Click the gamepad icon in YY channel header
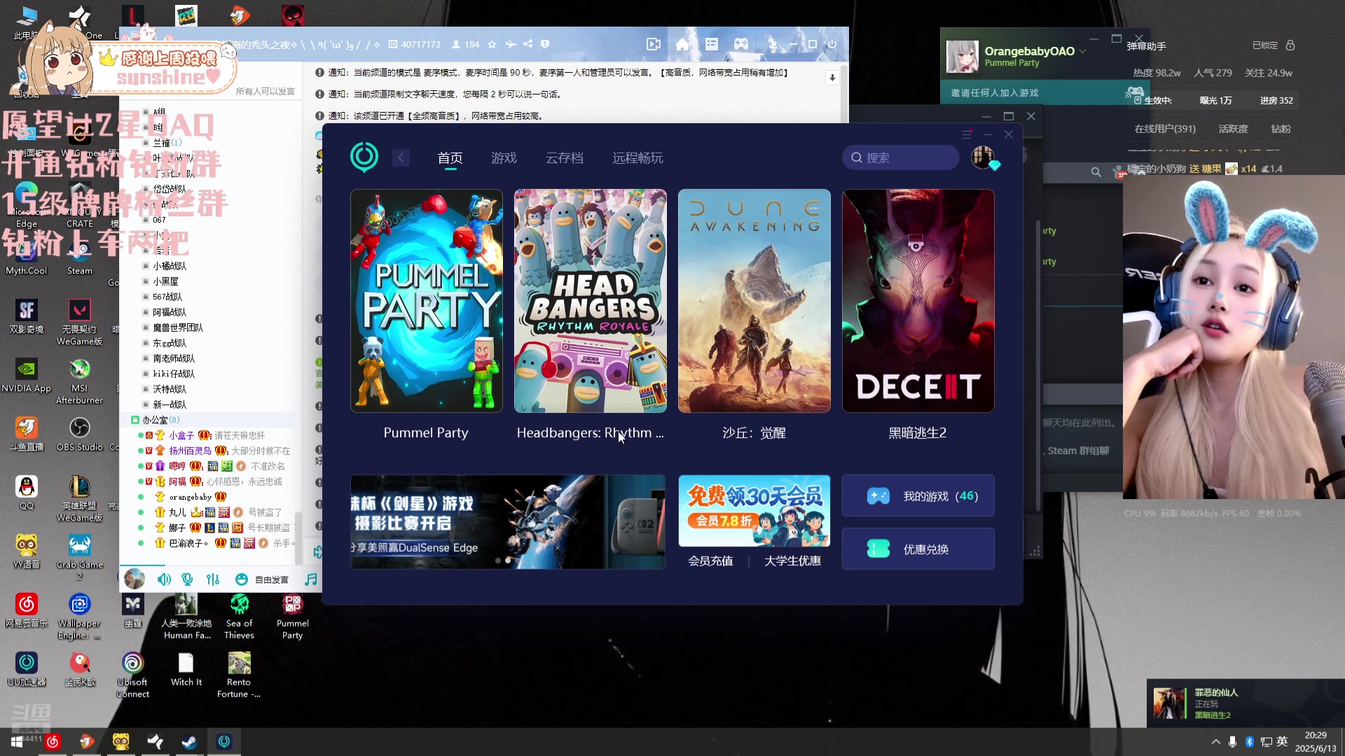This screenshot has width=1345, height=756. coord(740,44)
